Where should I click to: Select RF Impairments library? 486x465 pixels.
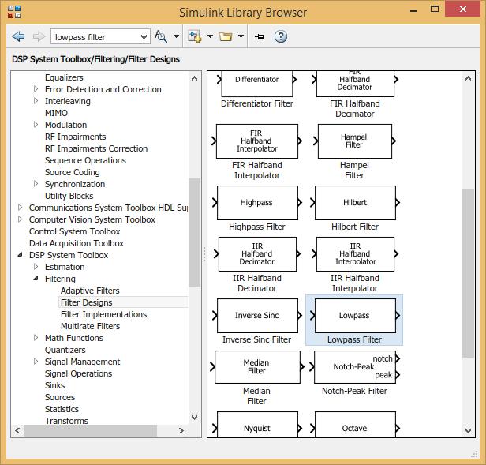point(75,137)
